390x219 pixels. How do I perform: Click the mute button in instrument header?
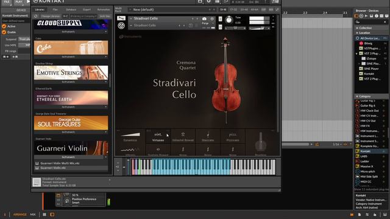click(220, 27)
